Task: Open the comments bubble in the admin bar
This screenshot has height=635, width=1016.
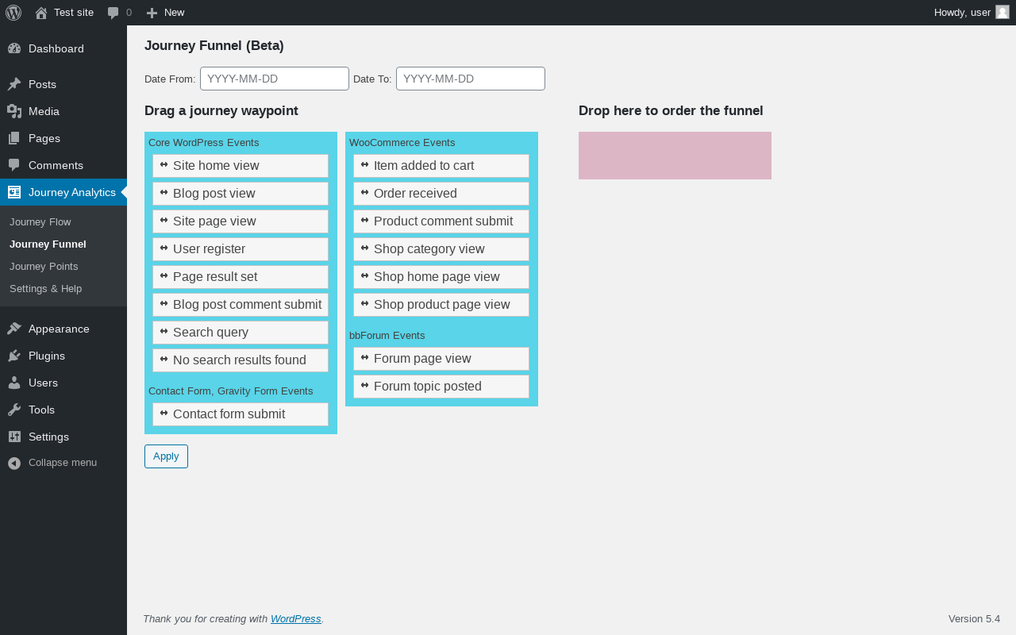Action: point(114,13)
